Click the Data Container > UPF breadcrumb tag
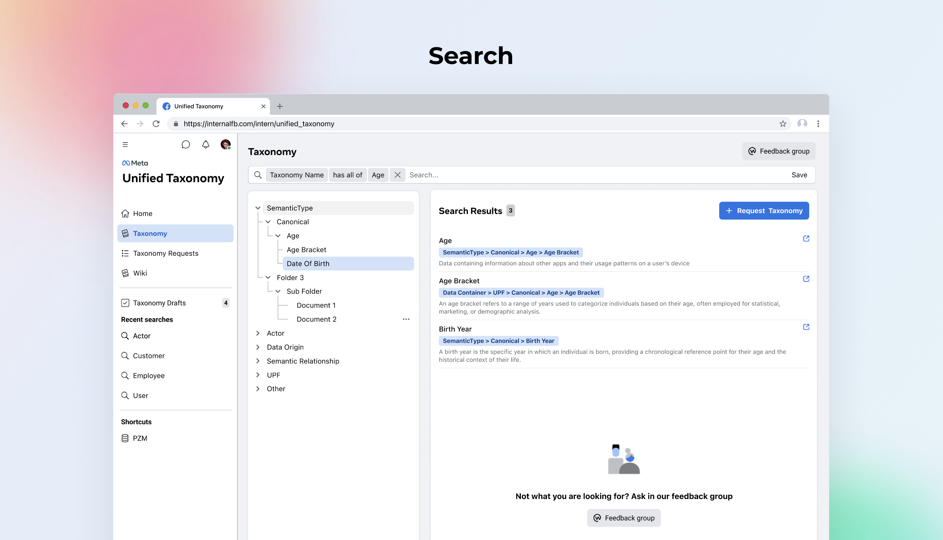 (521, 293)
